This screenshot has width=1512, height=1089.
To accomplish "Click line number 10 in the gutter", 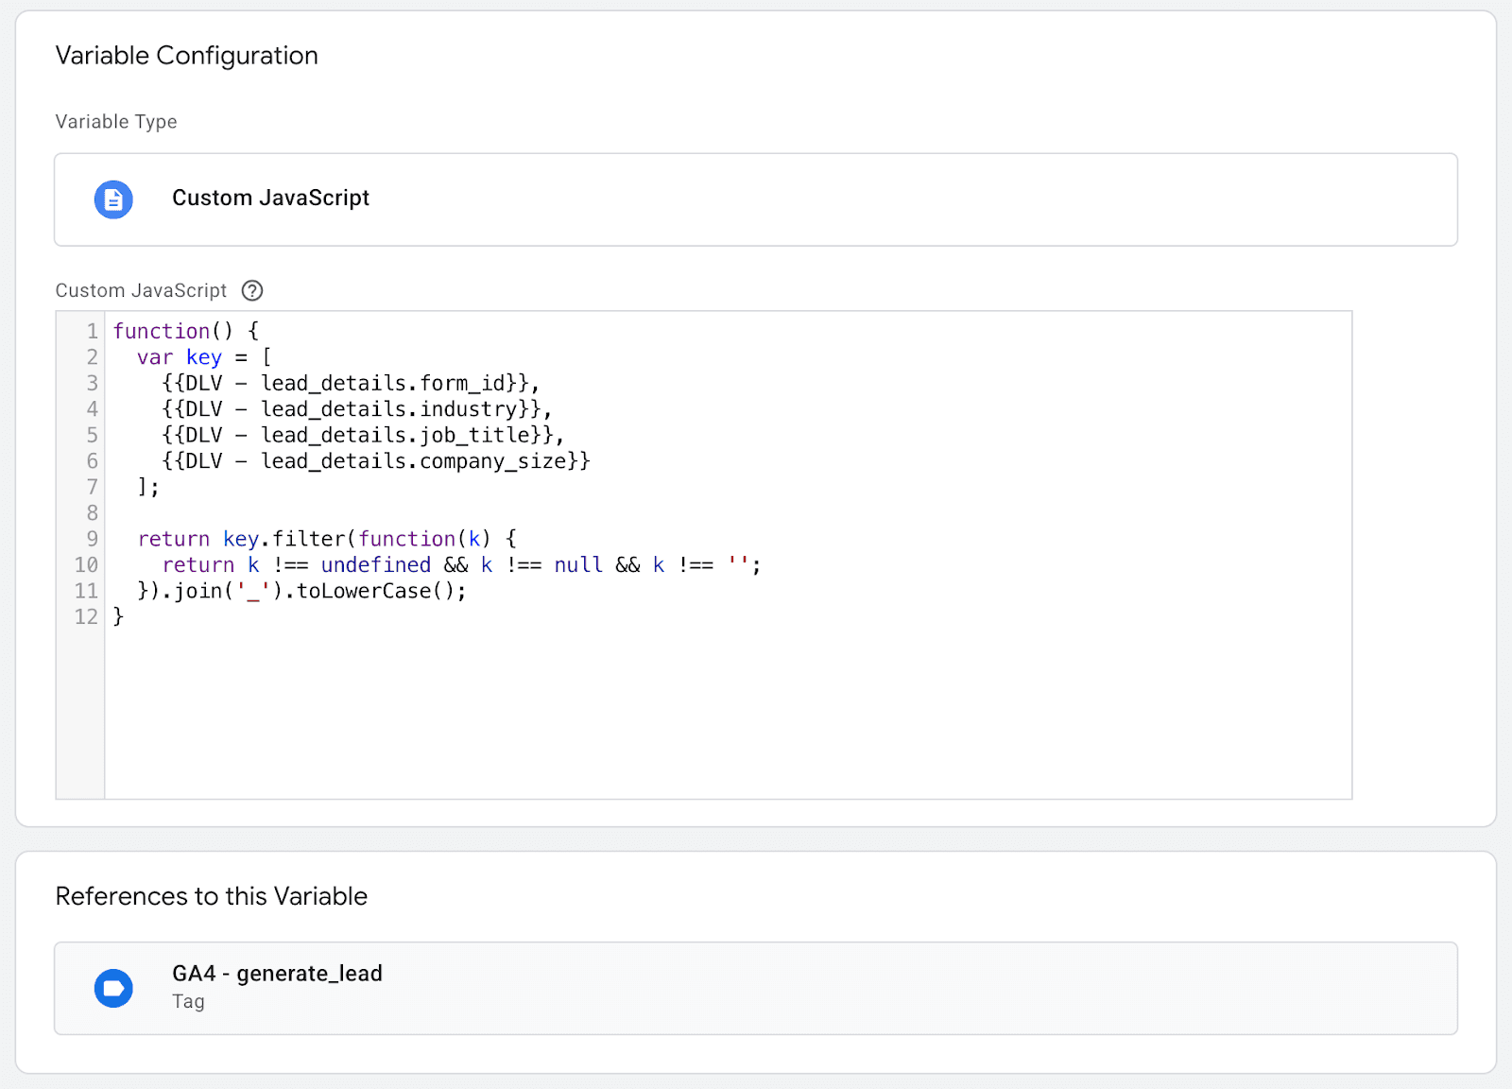I will [85, 564].
